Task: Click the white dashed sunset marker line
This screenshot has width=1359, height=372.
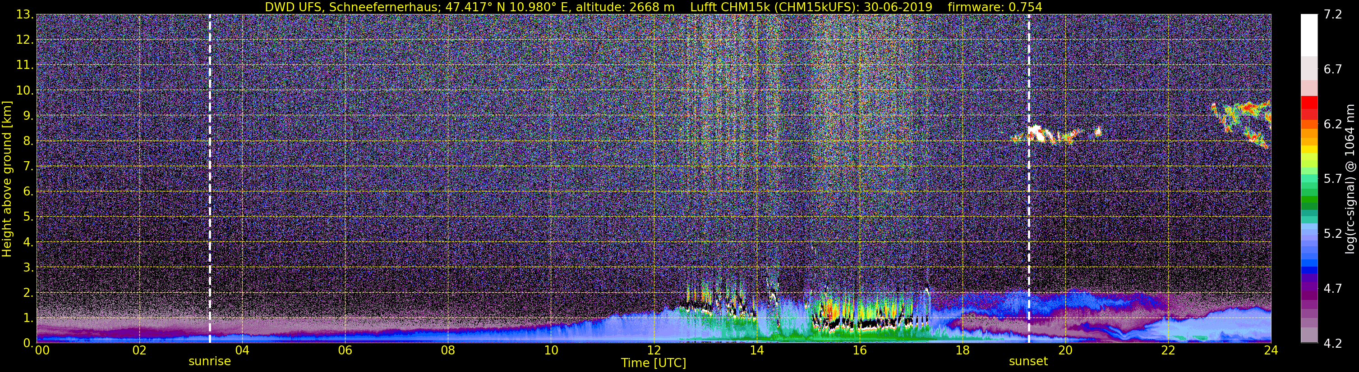Action: point(1029,178)
